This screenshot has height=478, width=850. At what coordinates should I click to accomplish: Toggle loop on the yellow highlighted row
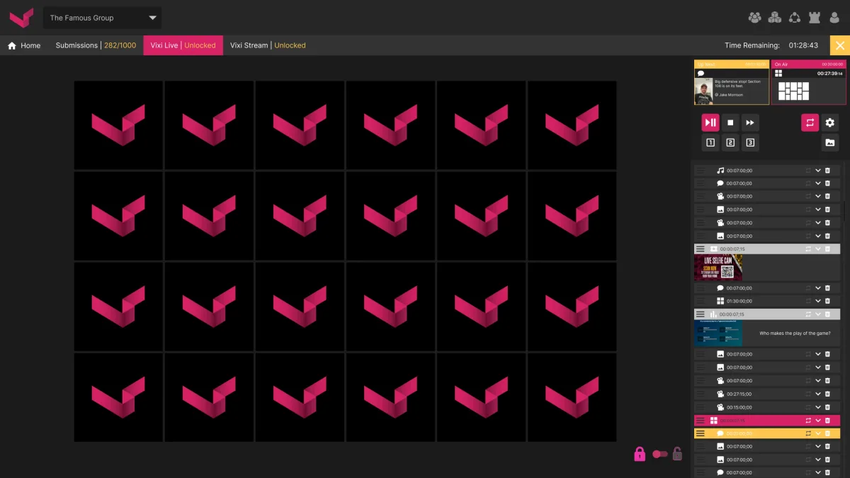[807, 433]
